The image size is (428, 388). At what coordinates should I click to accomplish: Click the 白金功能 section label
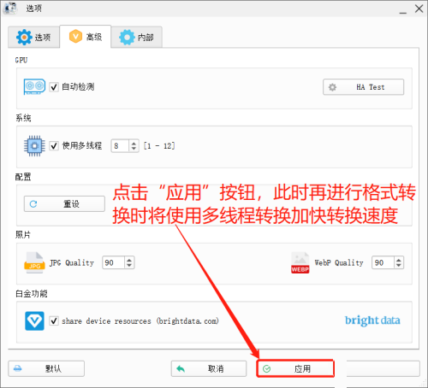coord(32,293)
